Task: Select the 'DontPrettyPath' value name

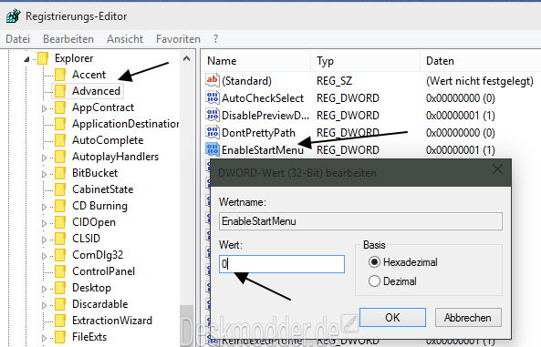Action: point(258,133)
